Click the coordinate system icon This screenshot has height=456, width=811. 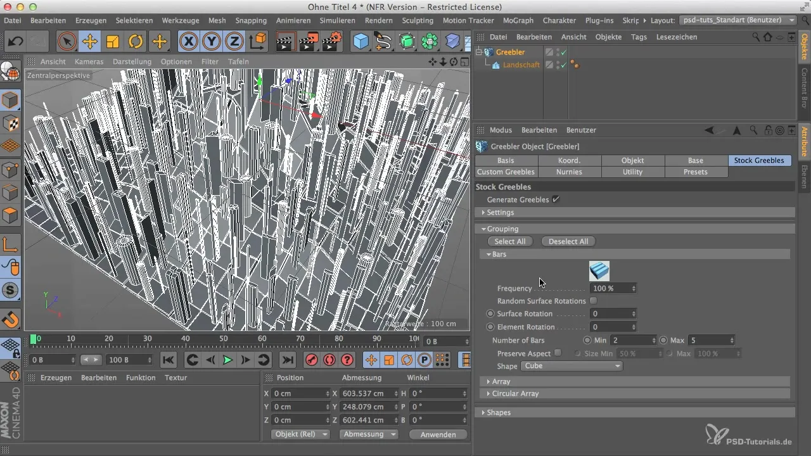258,42
